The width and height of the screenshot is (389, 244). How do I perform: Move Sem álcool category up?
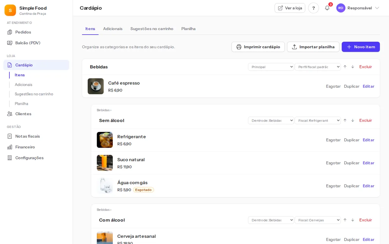[x=345, y=121]
